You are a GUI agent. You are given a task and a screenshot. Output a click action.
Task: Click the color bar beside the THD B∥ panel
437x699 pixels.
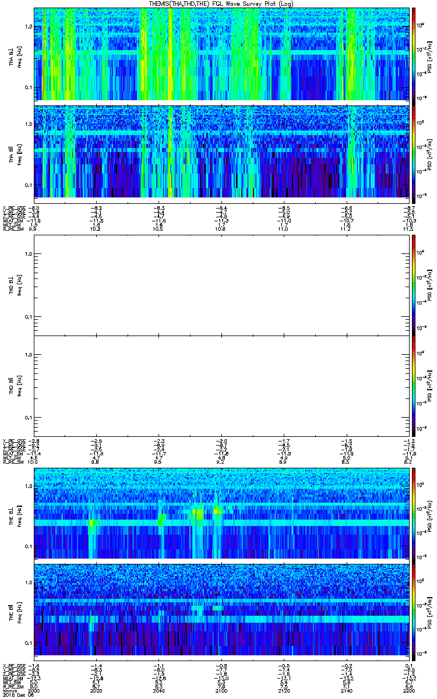pos(414,386)
